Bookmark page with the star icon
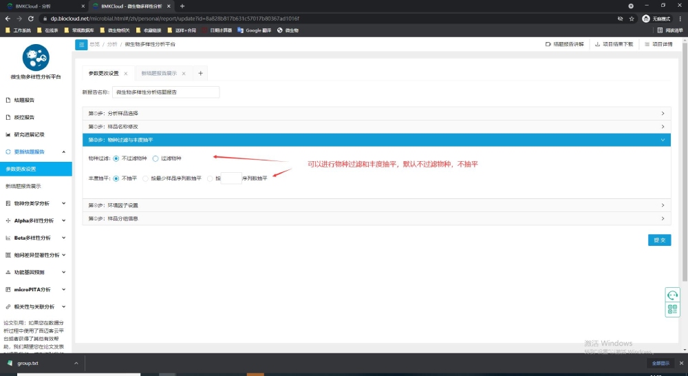This screenshot has height=376, width=688. [630, 18]
